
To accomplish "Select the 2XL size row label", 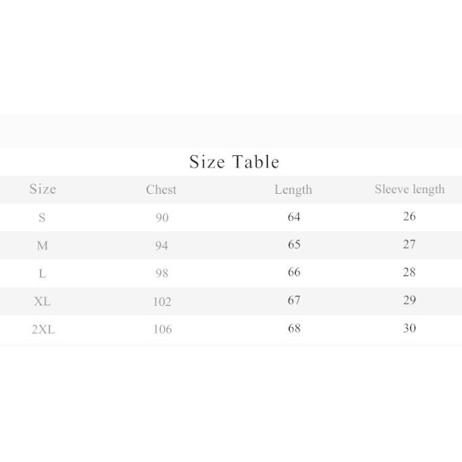I will [x=43, y=330].
